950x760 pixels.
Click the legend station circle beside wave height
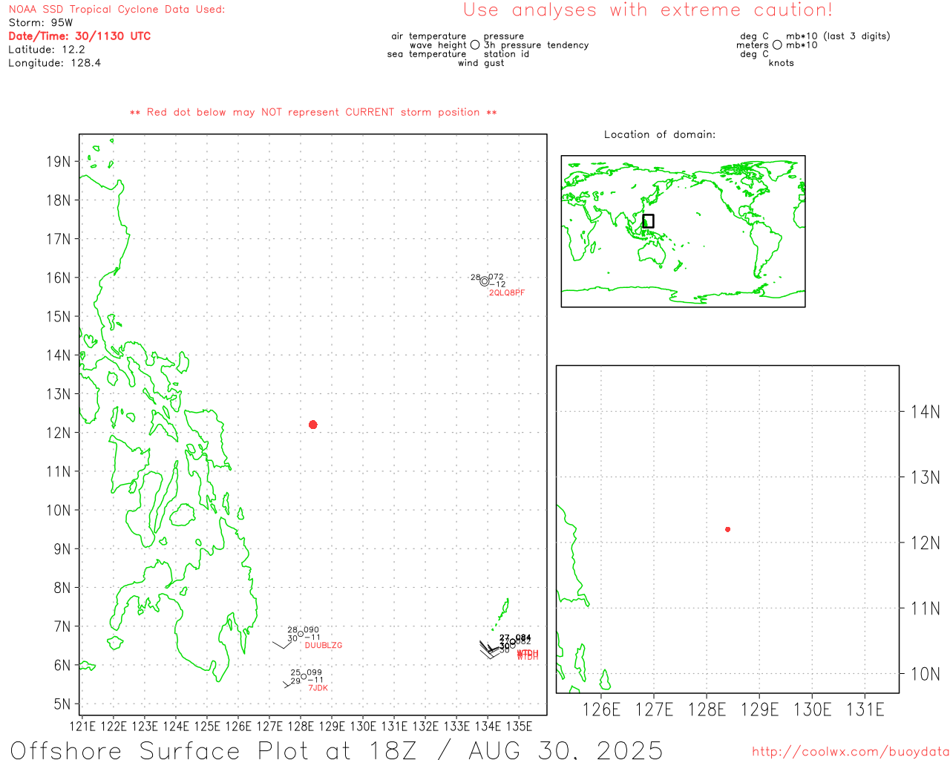475,45
